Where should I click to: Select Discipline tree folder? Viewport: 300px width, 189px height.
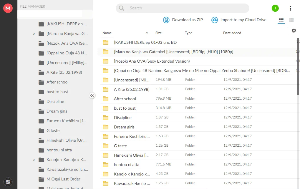click(x=51, y=101)
